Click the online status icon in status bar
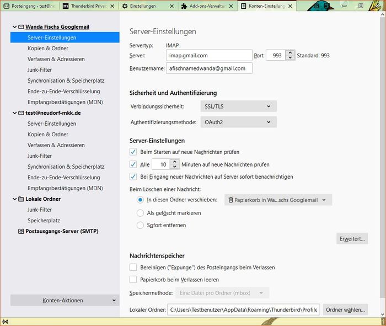Image resolution: width=386 pixels, height=326 pixels. point(5,321)
